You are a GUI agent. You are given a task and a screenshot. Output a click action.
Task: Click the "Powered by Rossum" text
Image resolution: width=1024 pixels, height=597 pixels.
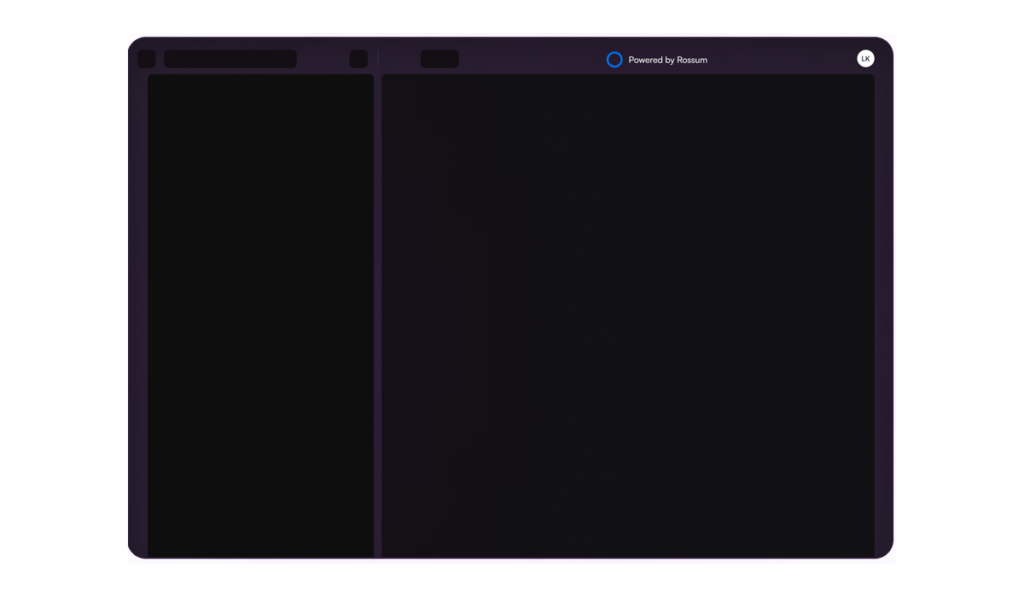tap(667, 60)
